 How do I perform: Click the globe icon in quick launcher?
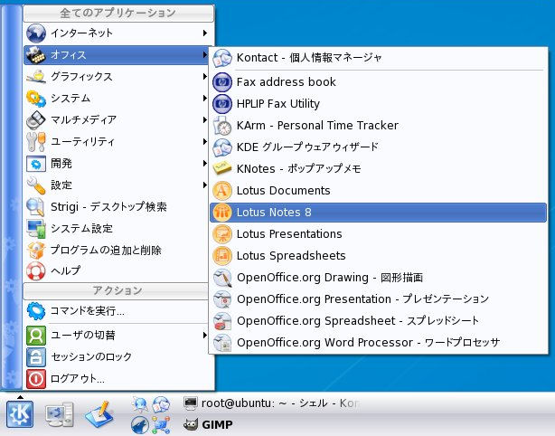pyautogui.click(x=140, y=404)
